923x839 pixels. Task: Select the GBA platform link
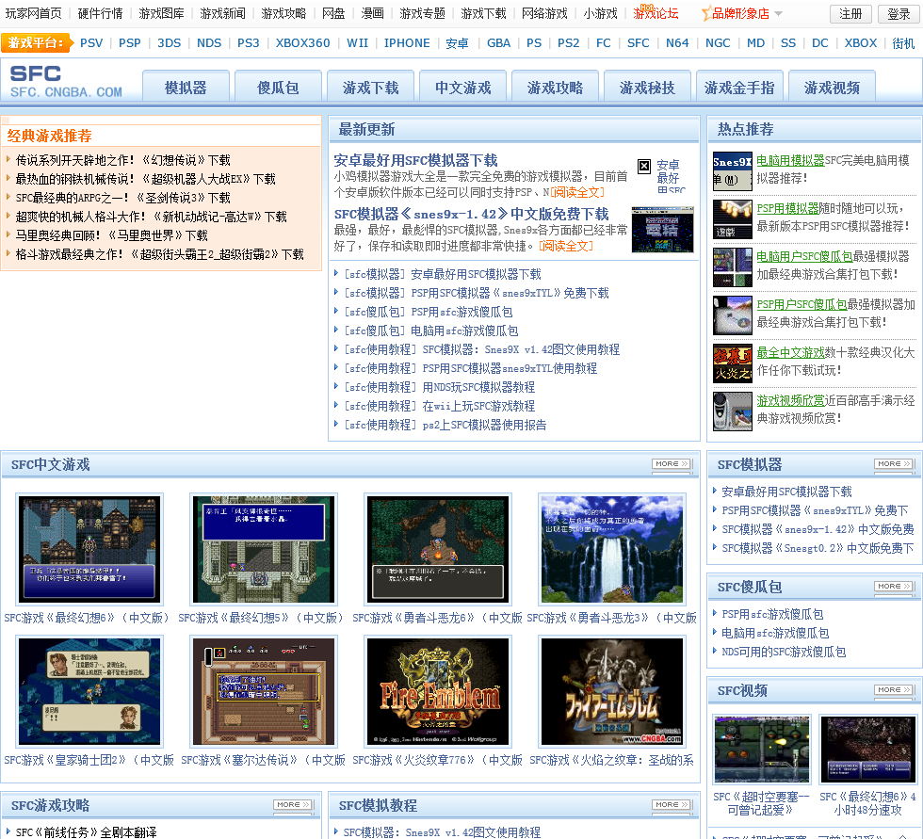[498, 43]
